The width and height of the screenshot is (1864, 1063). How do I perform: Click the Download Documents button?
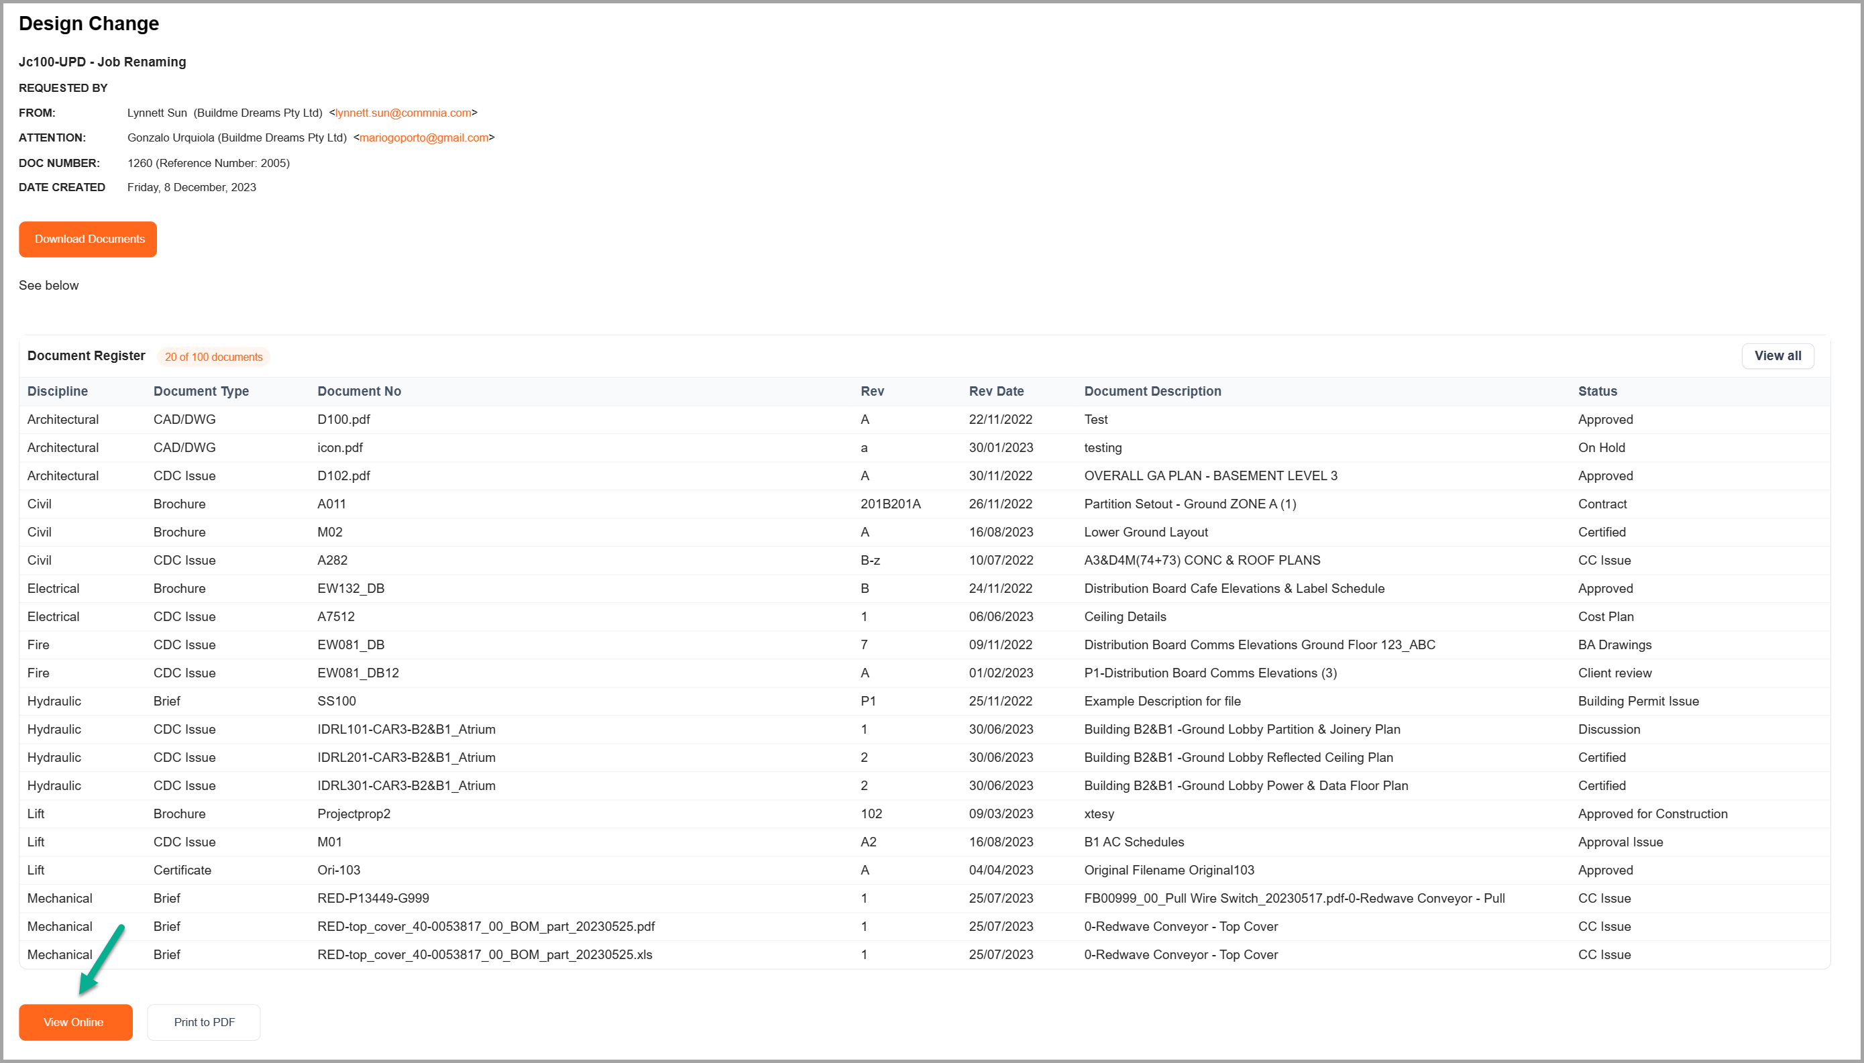click(88, 239)
